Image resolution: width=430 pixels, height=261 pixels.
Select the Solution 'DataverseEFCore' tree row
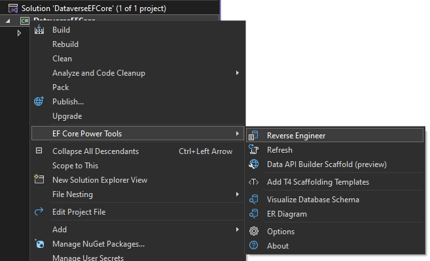coord(110,8)
